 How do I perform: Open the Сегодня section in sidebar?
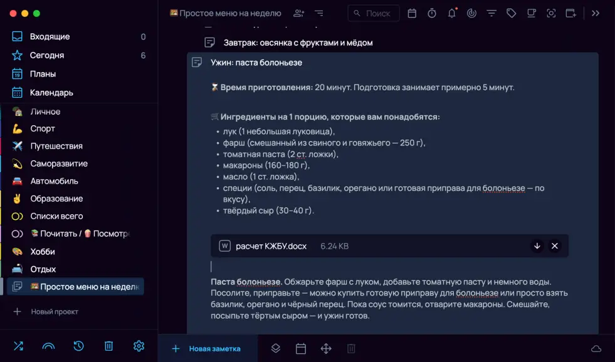[x=47, y=55]
